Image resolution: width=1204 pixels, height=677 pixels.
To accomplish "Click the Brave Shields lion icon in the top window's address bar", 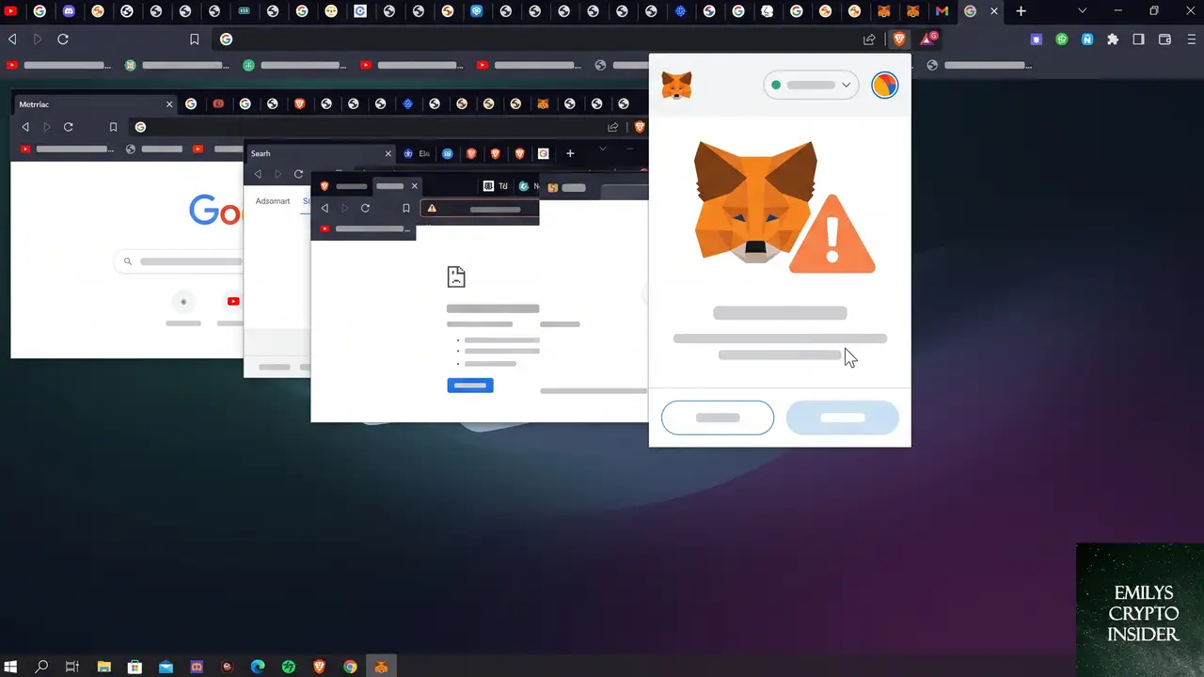I will [x=899, y=39].
